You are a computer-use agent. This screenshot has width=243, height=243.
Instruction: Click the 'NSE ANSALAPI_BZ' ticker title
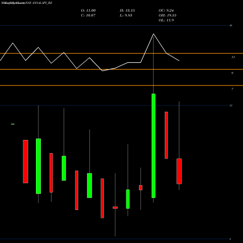pyautogui.click(x=39, y=3)
